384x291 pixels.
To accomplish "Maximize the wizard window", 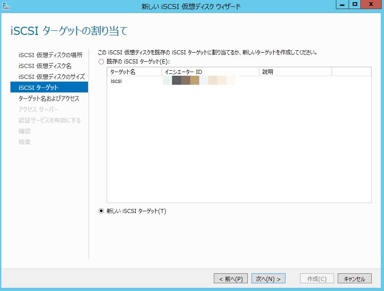I will click(355, 5).
